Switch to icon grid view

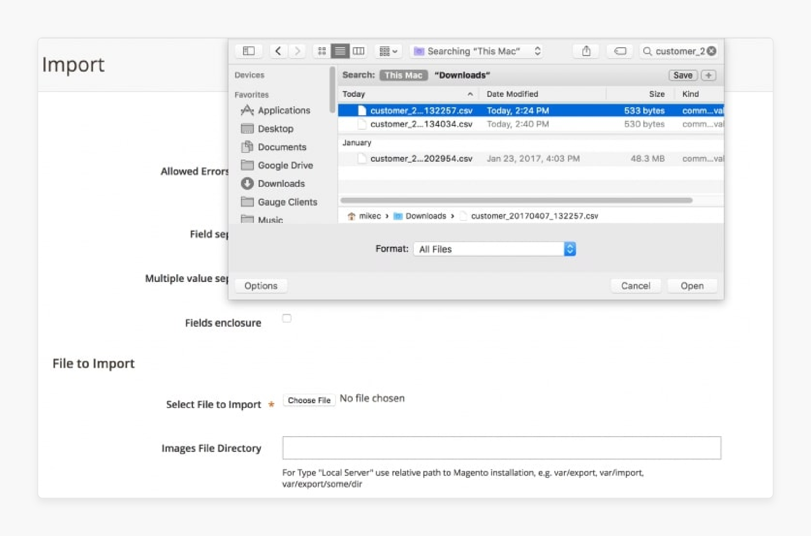[x=322, y=51]
